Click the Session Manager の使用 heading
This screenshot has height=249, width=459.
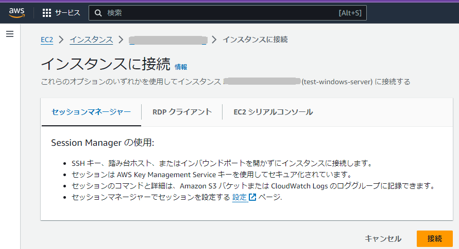(x=103, y=143)
